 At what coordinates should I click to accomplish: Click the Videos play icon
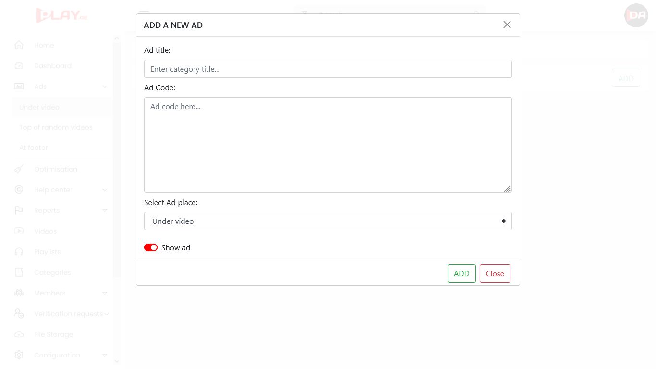(19, 231)
